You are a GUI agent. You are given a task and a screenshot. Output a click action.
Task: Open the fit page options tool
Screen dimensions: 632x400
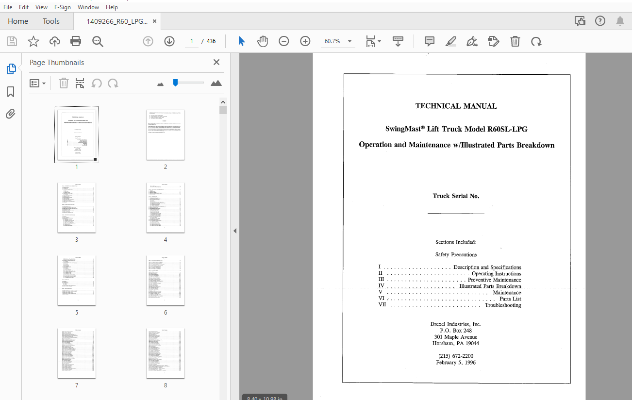(x=373, y=41)
